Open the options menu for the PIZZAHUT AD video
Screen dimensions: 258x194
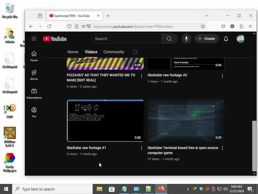(142, 76)
